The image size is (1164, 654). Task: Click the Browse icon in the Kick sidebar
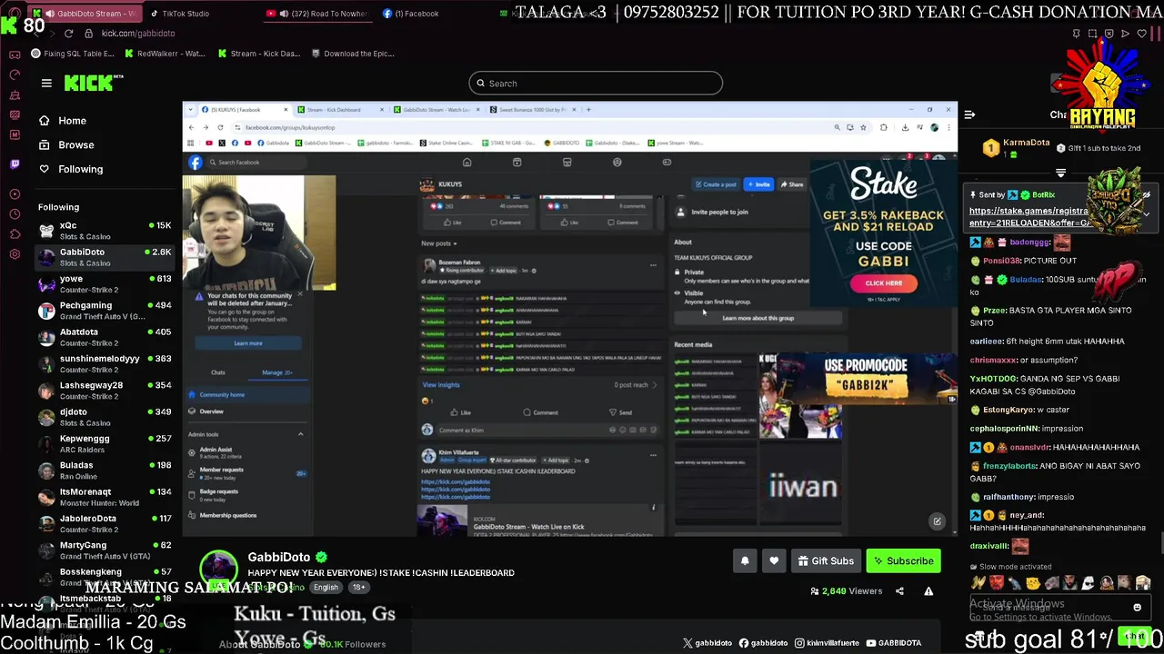[x=44, y=144]
